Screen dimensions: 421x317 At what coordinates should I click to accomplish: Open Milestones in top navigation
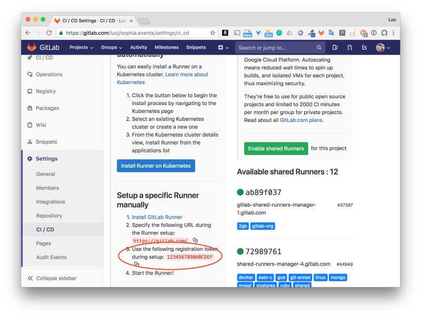click(x=166, y=47)
